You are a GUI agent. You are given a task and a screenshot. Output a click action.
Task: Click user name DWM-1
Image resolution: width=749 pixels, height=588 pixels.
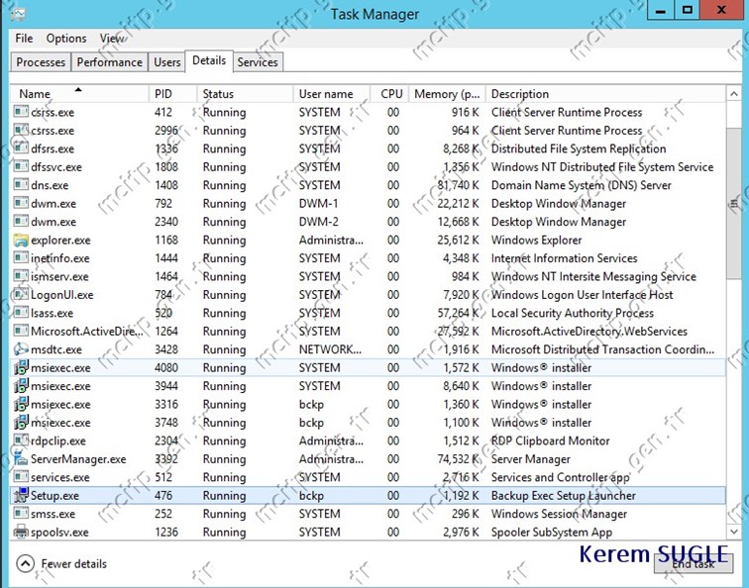point(318,203)
